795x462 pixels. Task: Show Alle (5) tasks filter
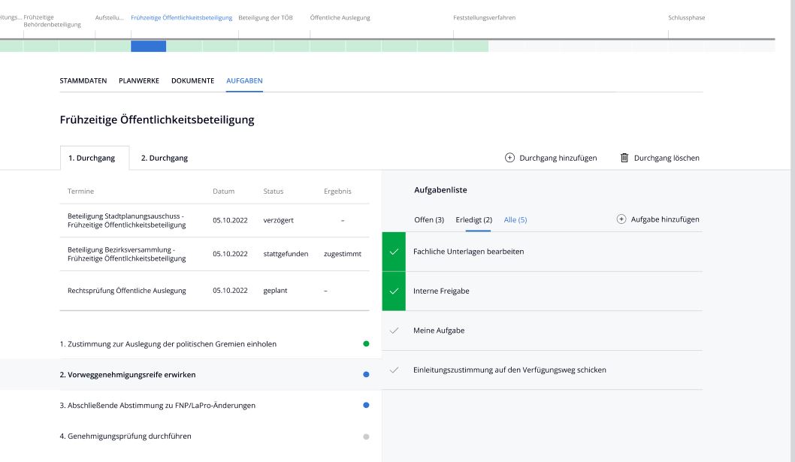[515, 219]
